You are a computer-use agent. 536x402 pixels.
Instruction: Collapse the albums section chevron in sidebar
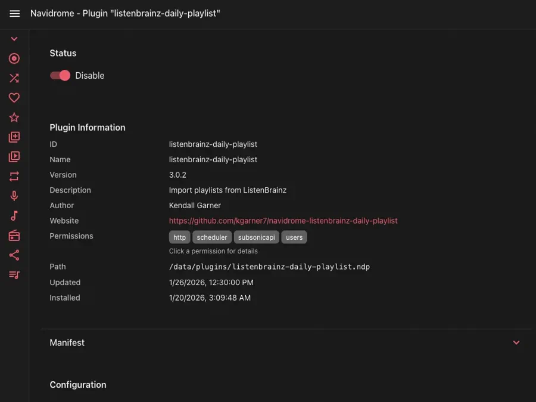(x=14, y=39)
